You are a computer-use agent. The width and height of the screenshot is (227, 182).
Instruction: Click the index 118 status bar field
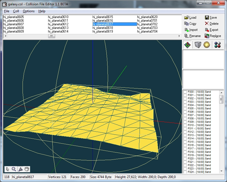[7, 177]
